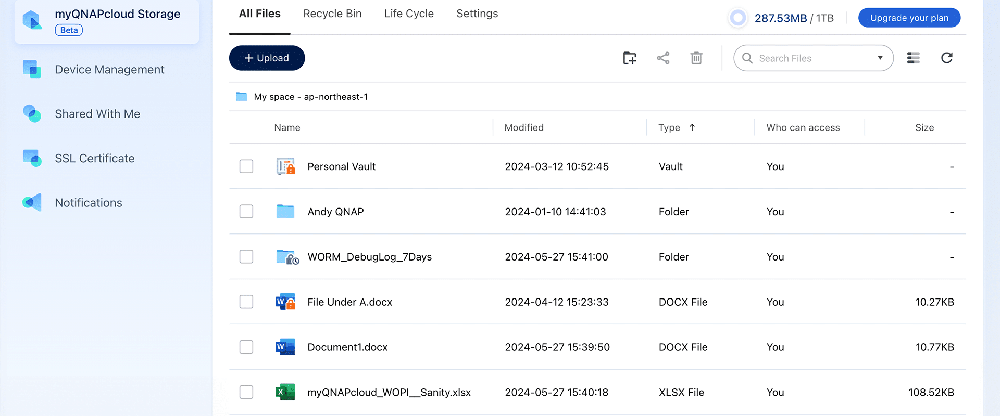The image size is (1000, 416).
Task: Click the Andy QNAP folder icon
Action: coord(285,211)
